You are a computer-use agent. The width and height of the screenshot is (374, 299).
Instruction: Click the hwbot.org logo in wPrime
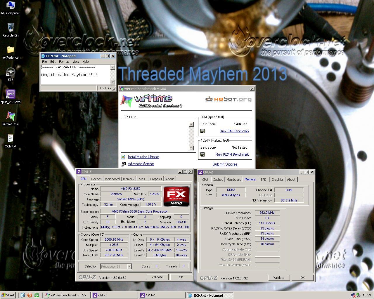pyautogui.click(x=228, y=99)
